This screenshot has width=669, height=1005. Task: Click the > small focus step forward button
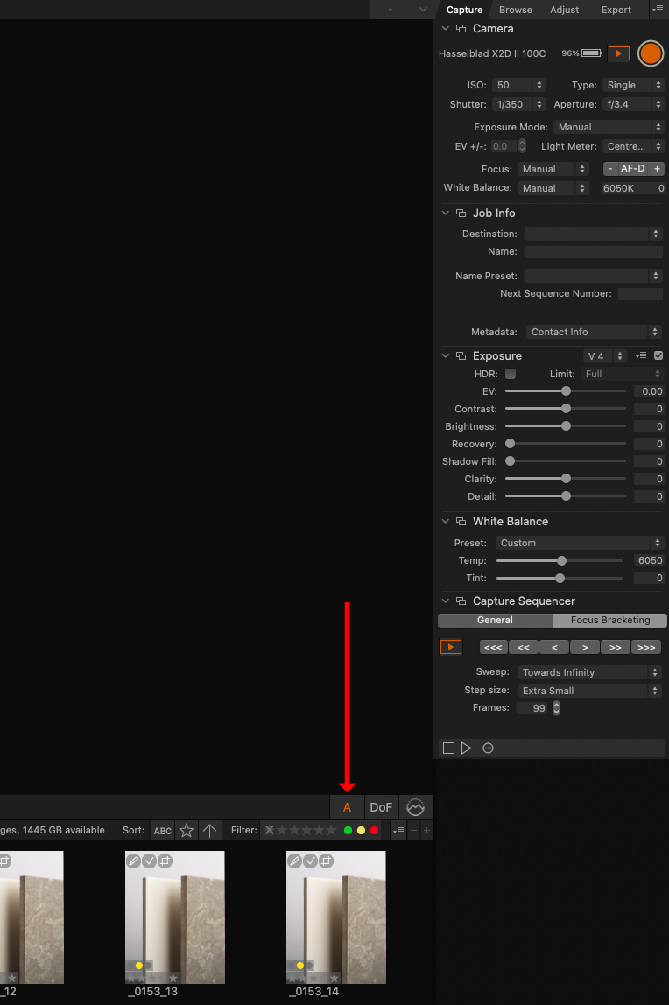click(585, 647)
